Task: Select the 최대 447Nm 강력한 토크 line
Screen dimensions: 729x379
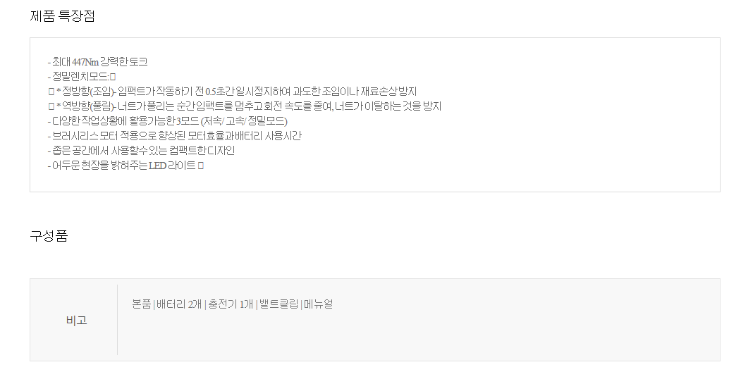Action: tap(97, 62)
